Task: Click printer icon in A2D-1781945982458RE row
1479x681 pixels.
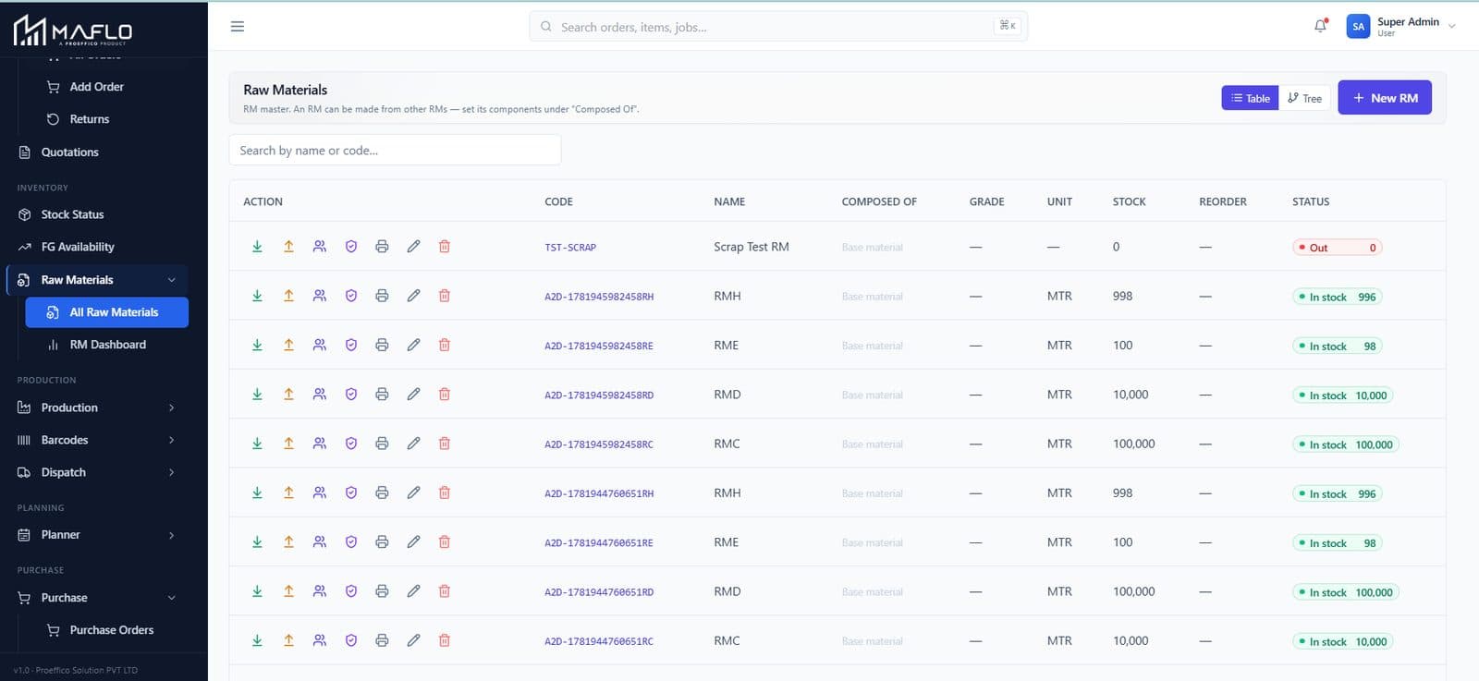Action: tap(382, 345)
